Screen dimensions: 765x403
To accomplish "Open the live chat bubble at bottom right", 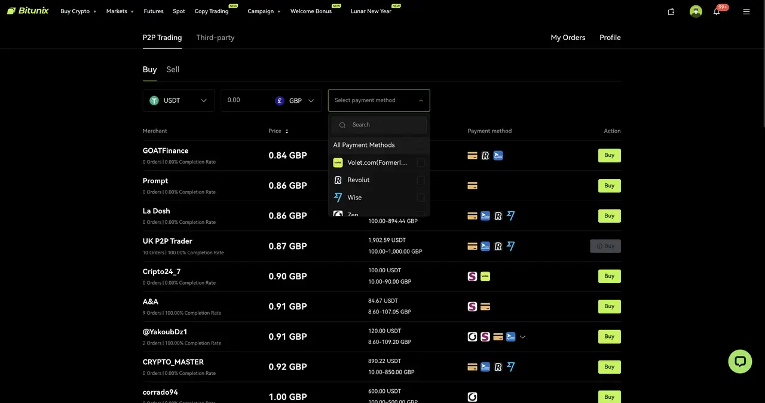I will [740, 361].
